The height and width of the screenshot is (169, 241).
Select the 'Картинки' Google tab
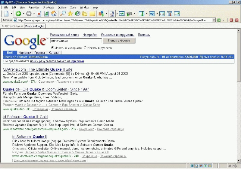pos(25,53)
